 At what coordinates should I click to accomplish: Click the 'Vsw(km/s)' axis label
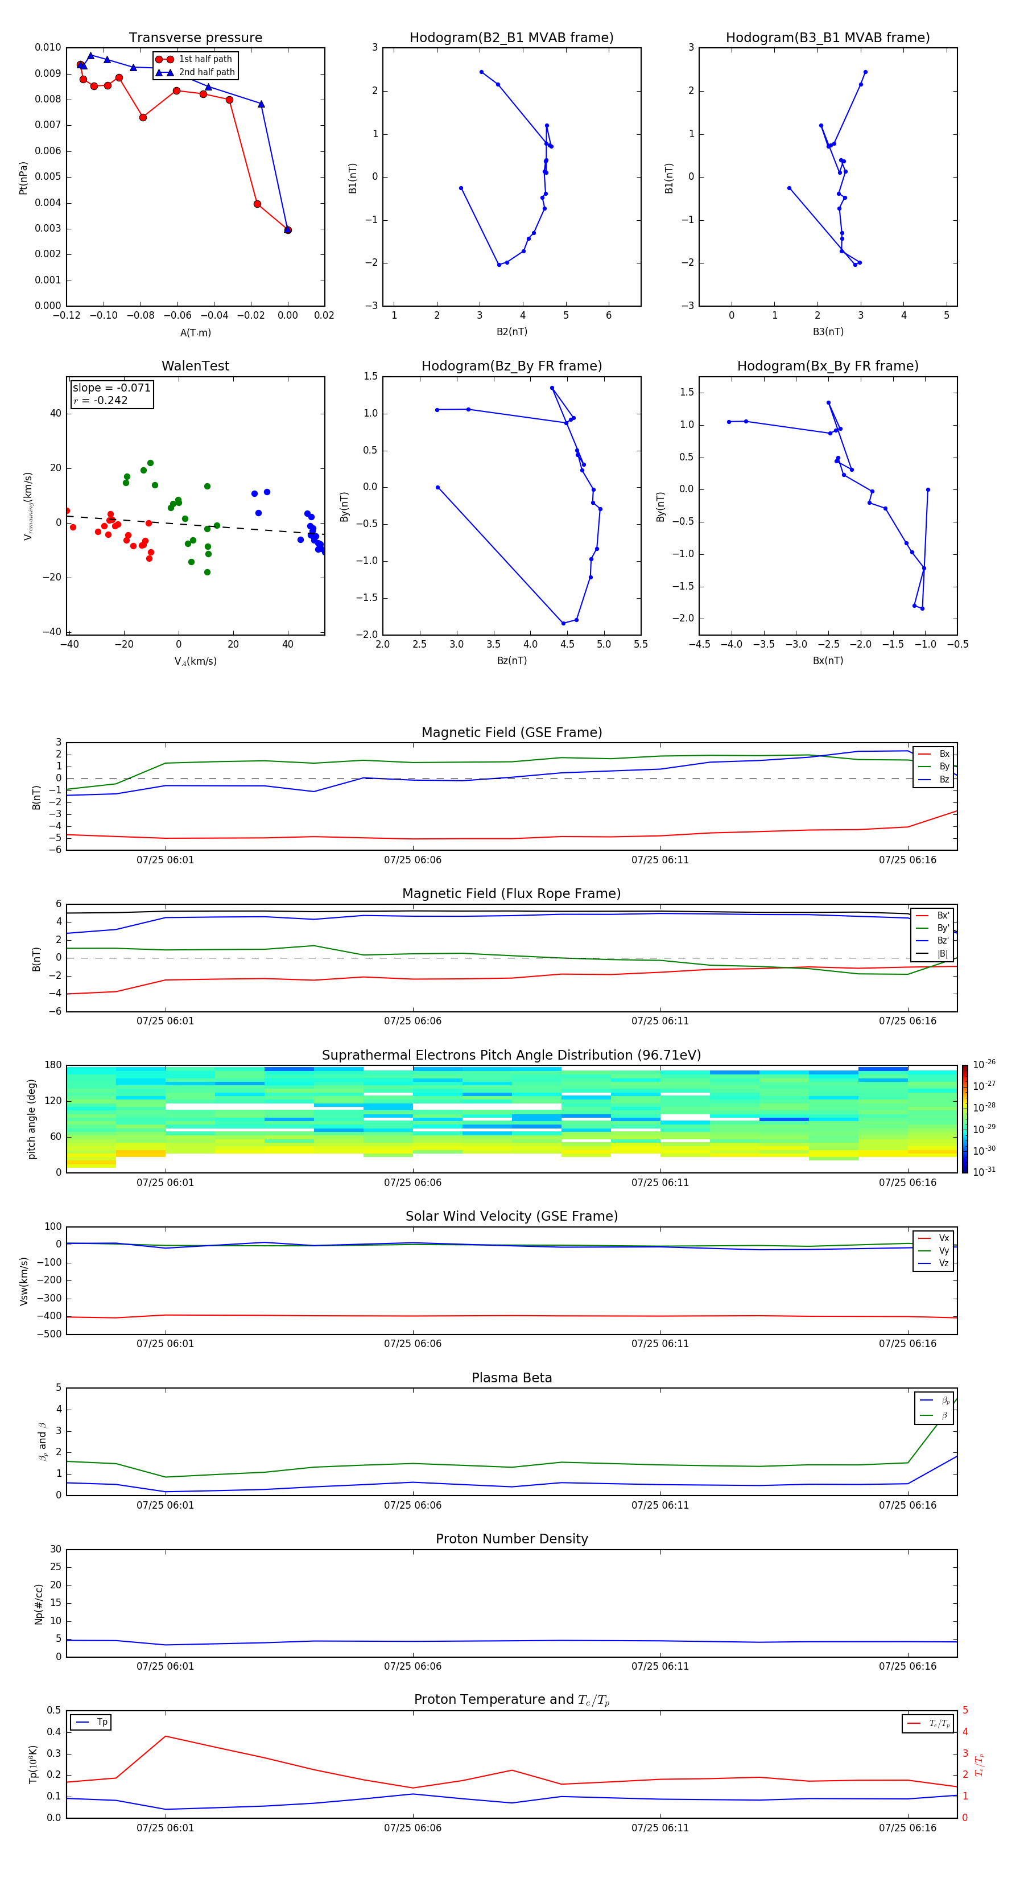(x=23, y=1281)
